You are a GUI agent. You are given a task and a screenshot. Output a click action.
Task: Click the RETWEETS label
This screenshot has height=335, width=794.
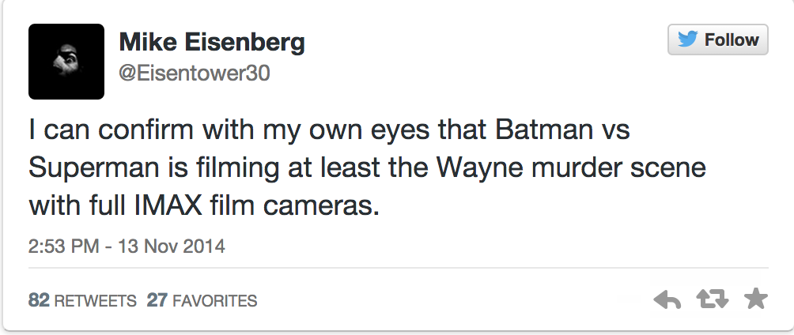(92, 301)
